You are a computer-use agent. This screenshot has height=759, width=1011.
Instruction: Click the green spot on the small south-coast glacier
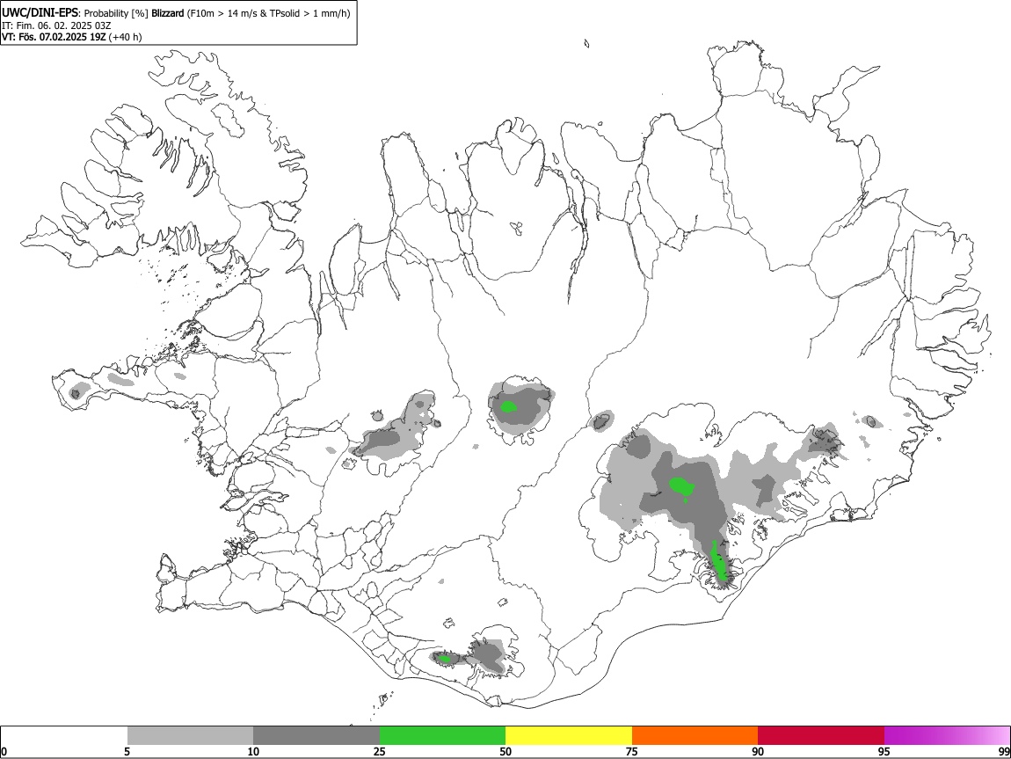click(444, 659)
